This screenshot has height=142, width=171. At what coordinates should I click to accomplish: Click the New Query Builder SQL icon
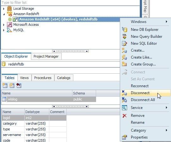(x=125, y=37)
